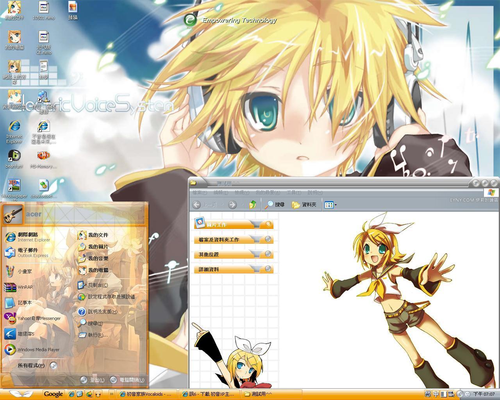This screenshot has width=500, height=400.
Task: Click the clock showing 下午 07:07
Action: pos(484,394)
